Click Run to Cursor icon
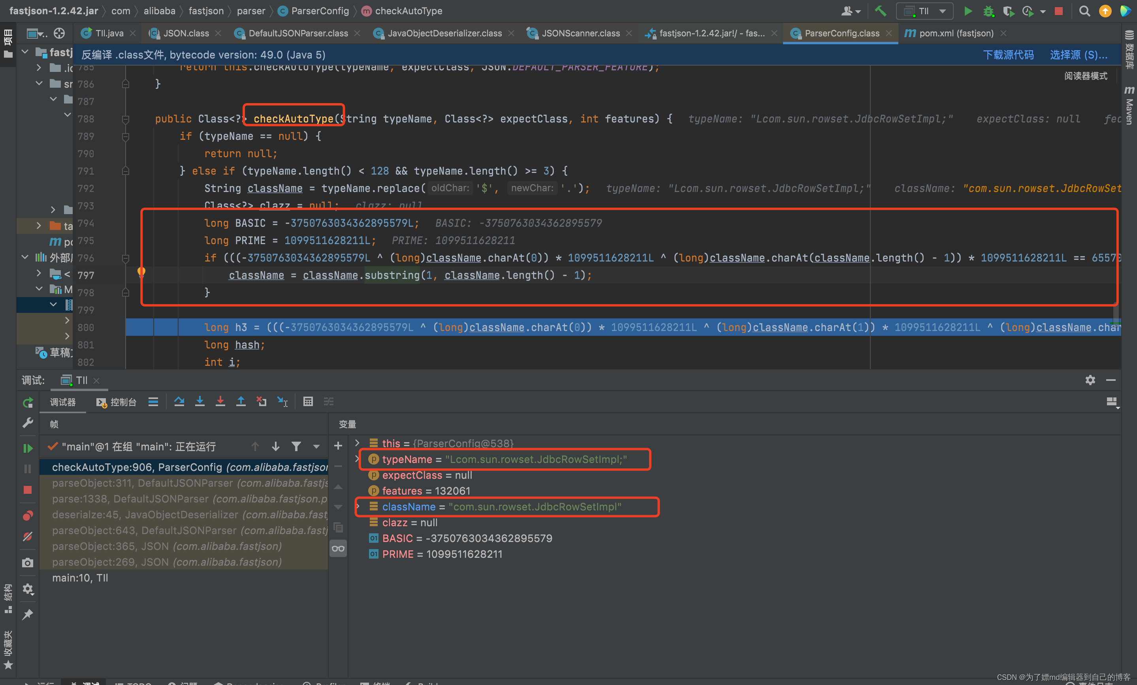 282,401
